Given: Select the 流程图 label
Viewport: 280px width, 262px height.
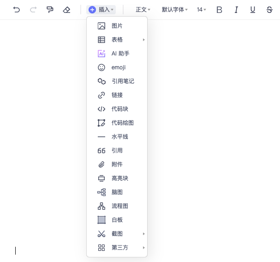Looking at the screenshot, I should point(120,206).
